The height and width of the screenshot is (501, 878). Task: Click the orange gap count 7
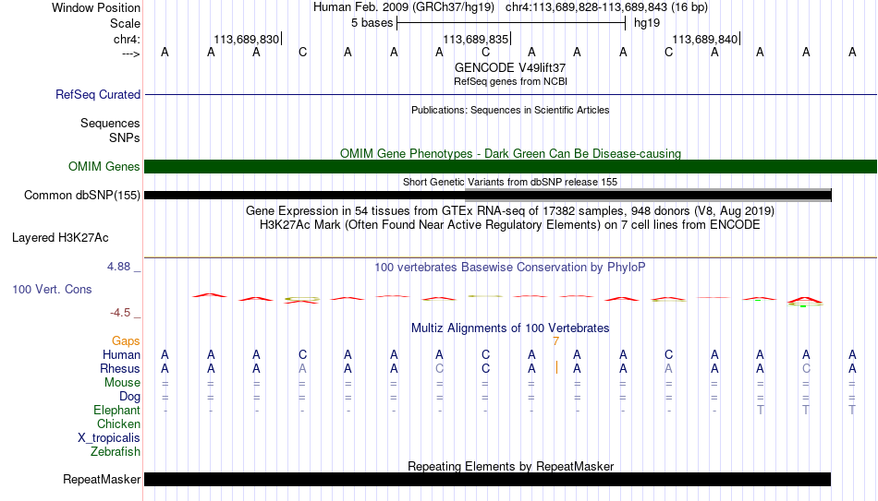[555, 341]
